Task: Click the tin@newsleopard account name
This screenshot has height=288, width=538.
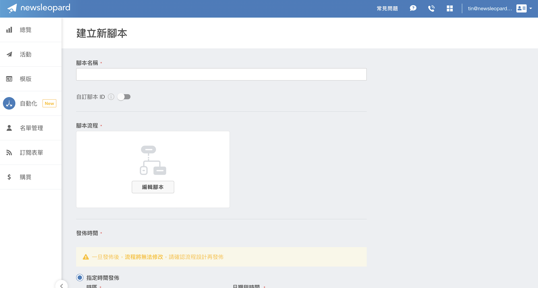Action: [x=490, y=8]
